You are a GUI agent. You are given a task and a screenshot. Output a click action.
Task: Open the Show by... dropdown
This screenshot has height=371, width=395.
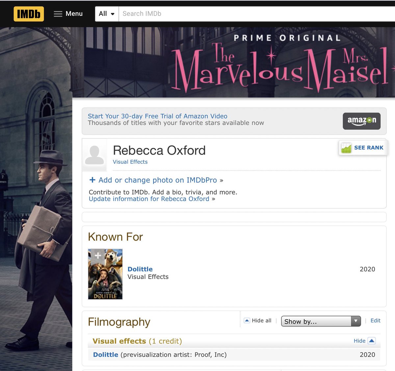(321, 321)
